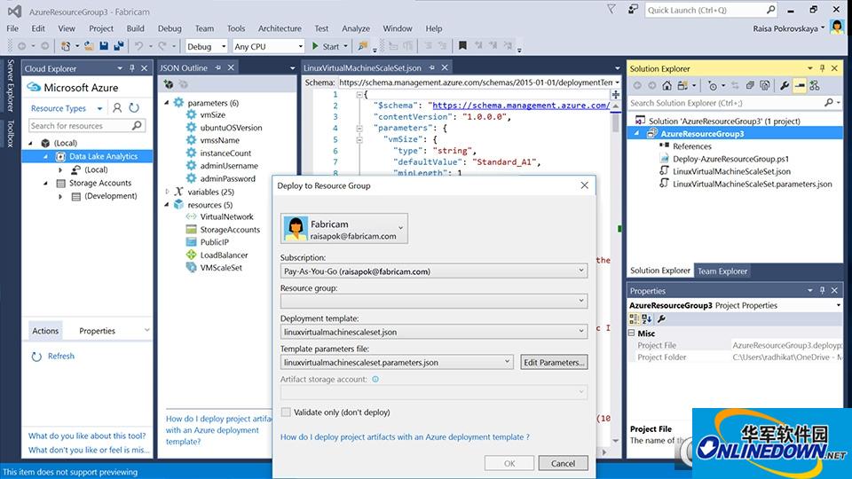Click the deploy project artifacts help link in dialog
852x479 pixels.
click(405, 436)
